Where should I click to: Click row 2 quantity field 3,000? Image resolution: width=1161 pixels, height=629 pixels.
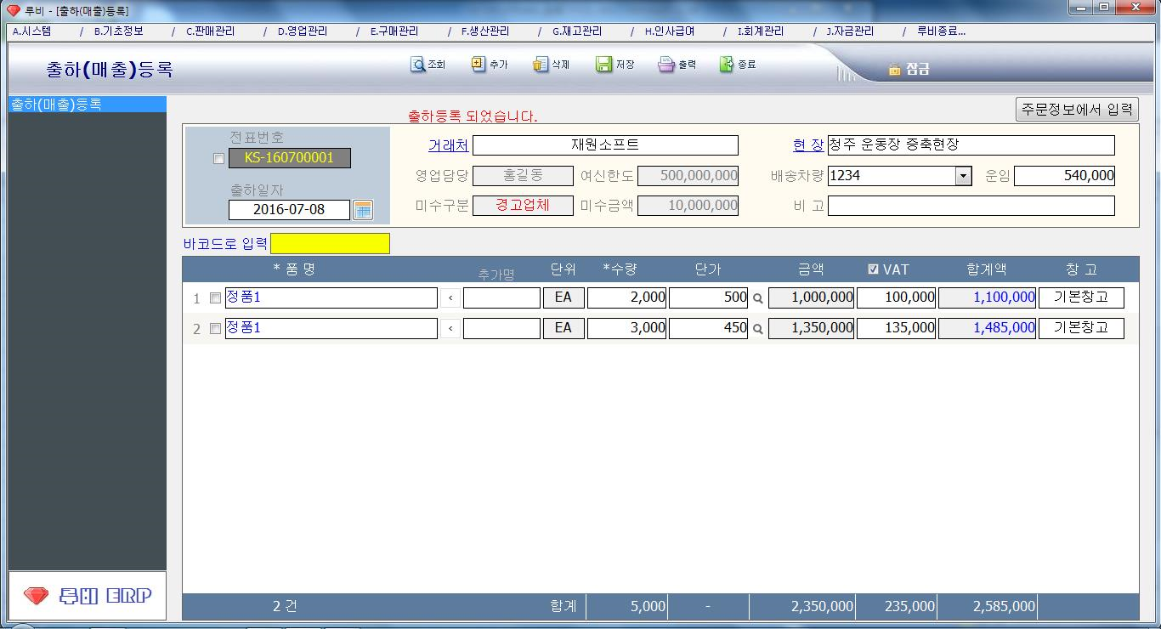(627, 328)
